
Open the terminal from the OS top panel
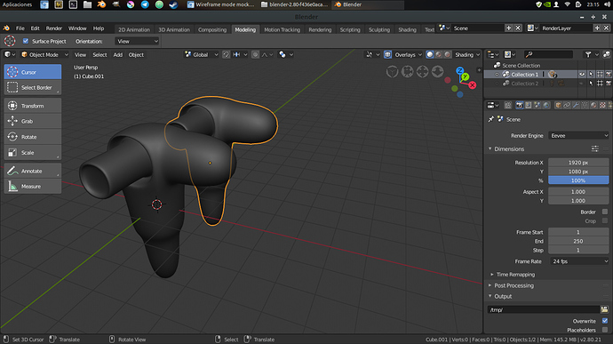tap(73, 4)
